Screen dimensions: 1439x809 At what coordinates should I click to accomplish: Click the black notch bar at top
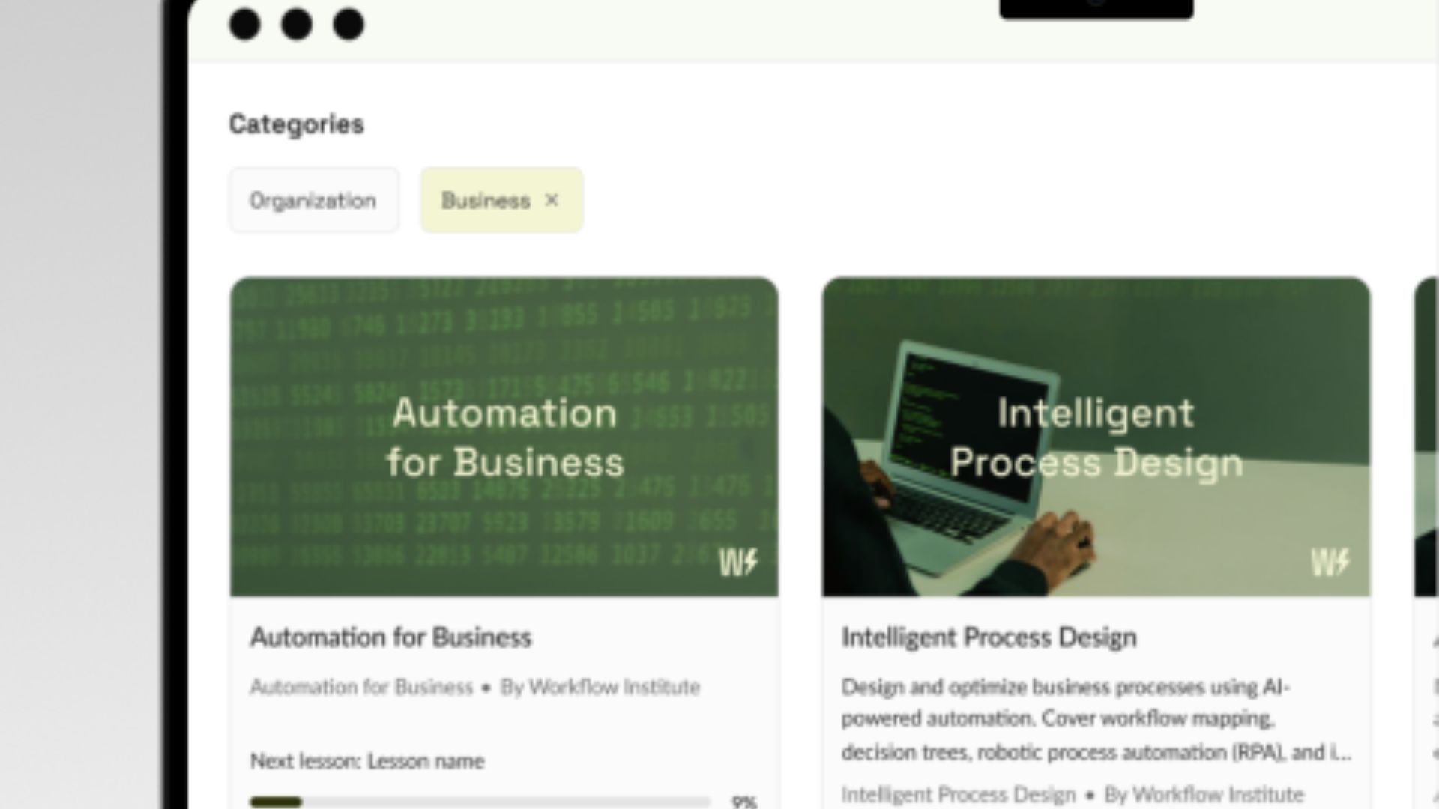coord(1096,9)
